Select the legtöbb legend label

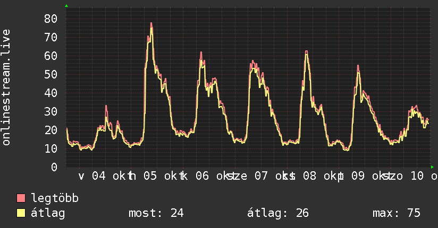click(55, 198)
